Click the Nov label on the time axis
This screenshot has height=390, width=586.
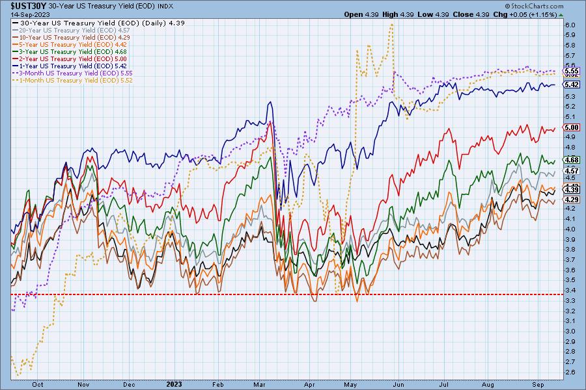[83, 384]
